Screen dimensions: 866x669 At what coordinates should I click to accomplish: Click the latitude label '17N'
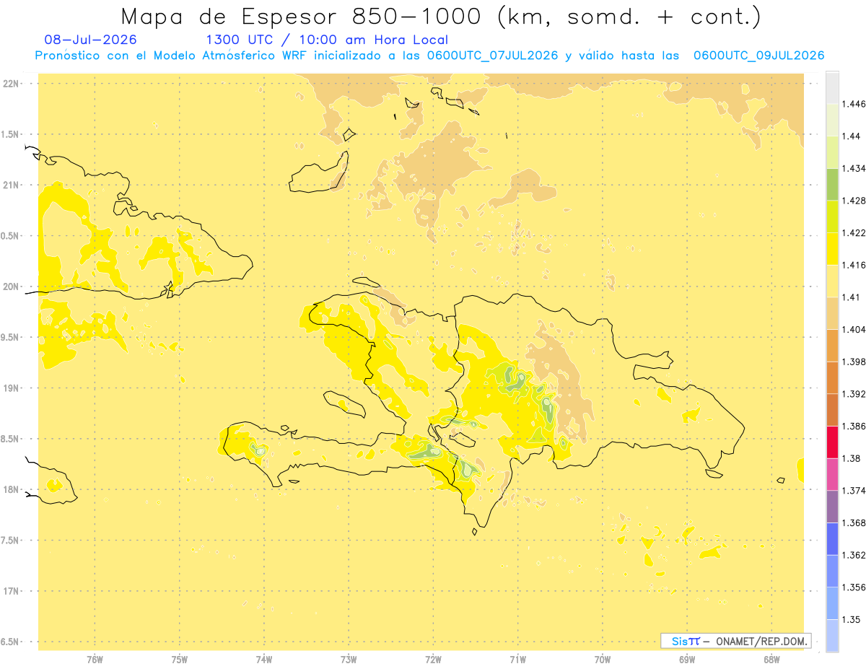pos(11,591)
